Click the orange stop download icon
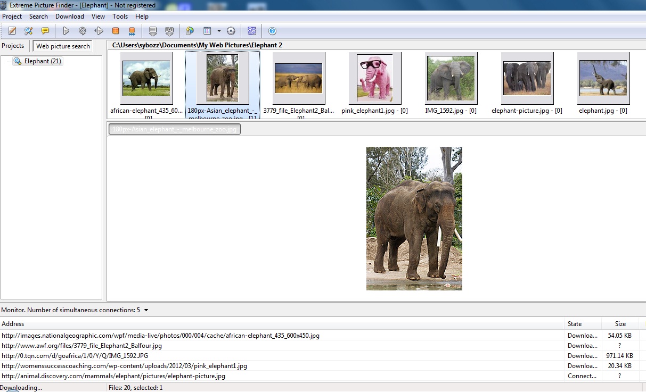The image size is (646, 392). [x=116, y=31]
